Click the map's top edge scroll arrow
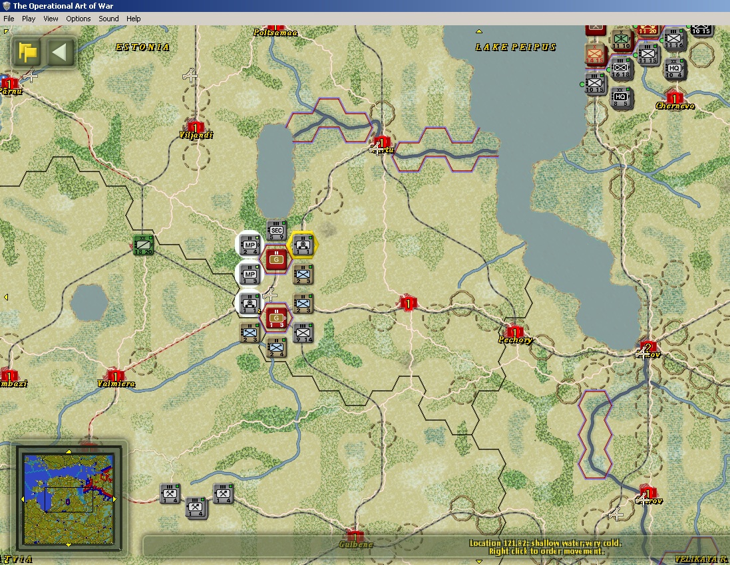The width and height of the screenshot is (730, 565). point(478,31)
